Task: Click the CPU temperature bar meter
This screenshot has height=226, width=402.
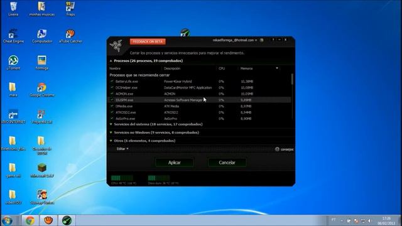Action: (x=122, y=178)
